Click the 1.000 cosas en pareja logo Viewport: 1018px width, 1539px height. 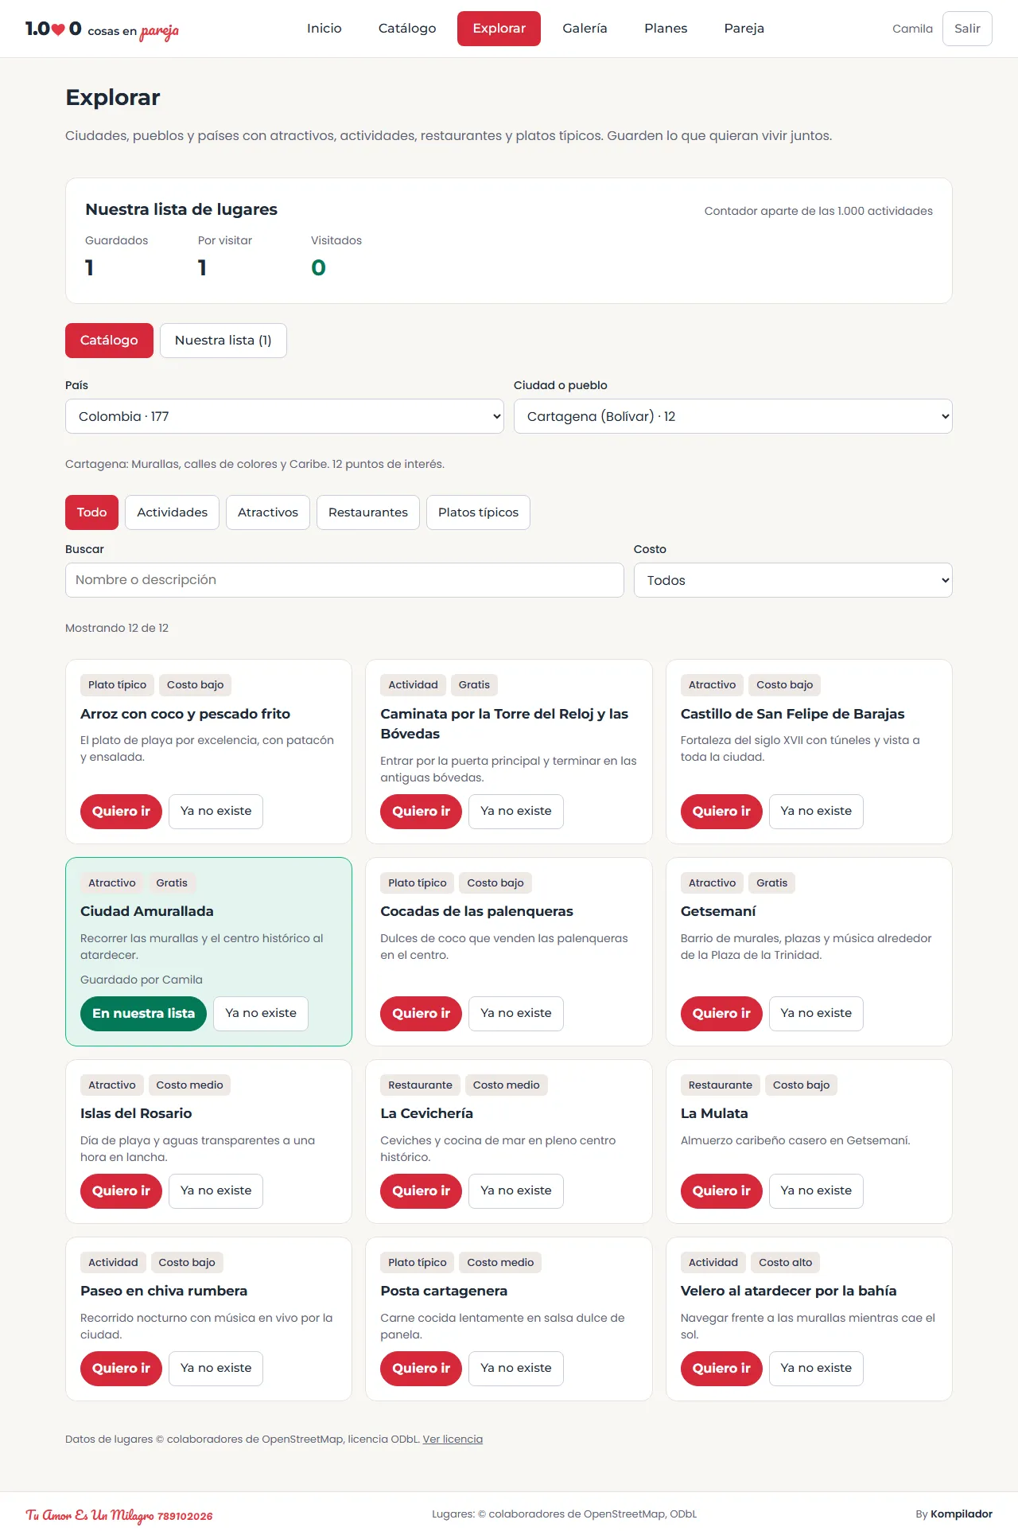102,29
